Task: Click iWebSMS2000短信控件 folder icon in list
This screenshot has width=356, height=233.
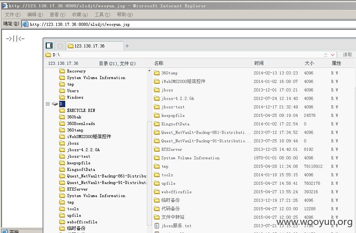Action: [157, 81]
